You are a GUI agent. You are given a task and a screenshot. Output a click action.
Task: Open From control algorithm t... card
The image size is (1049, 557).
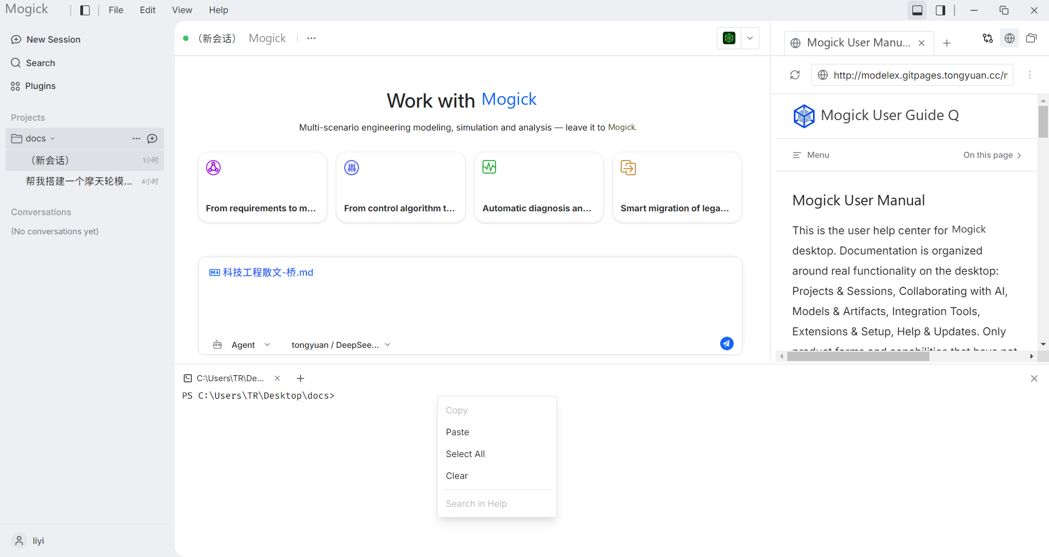pos(400,187)
